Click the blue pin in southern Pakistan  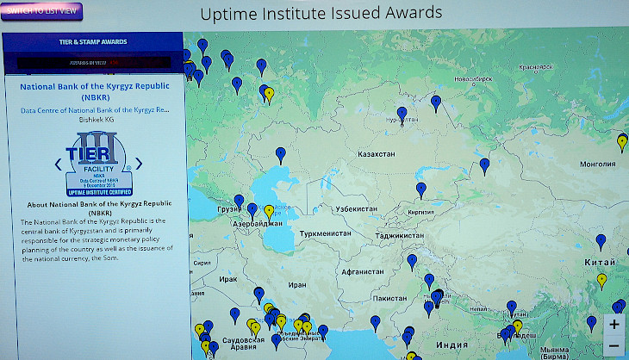pyautogui.click(x=376, y=322)
